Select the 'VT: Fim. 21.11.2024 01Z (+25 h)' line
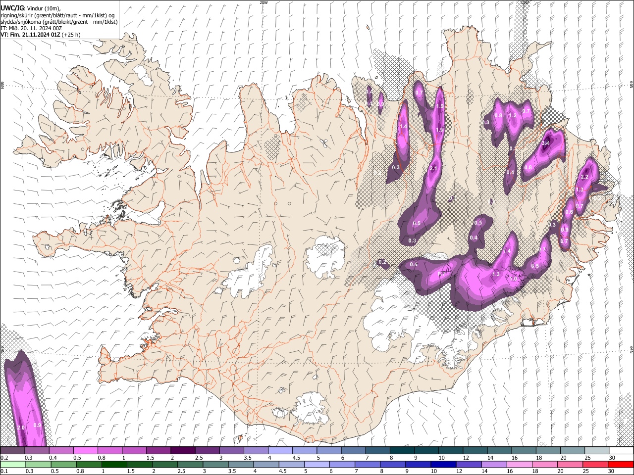 point(41,35)
